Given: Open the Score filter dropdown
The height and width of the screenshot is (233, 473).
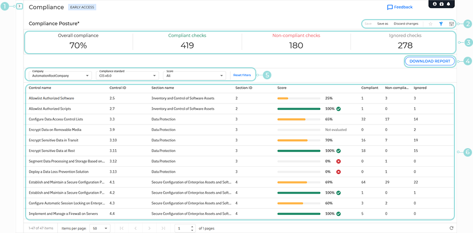Looking at the screenshot, I should pos(195,75).
